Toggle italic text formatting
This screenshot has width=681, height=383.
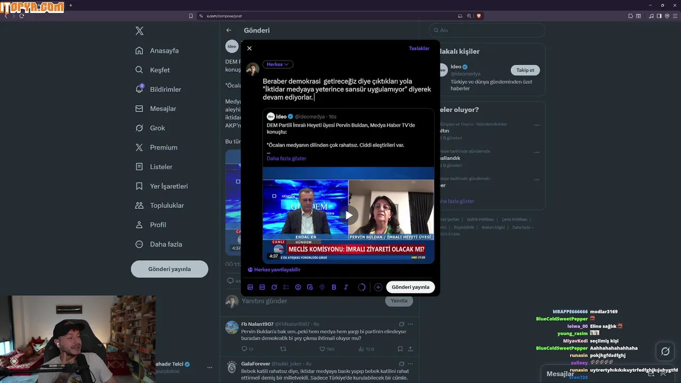click(346, 287)
